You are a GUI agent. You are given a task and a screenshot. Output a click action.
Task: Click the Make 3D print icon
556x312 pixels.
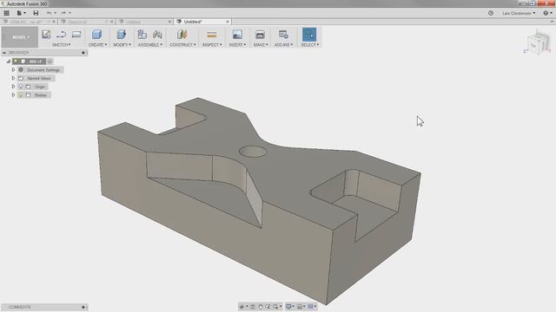[260, 35]
